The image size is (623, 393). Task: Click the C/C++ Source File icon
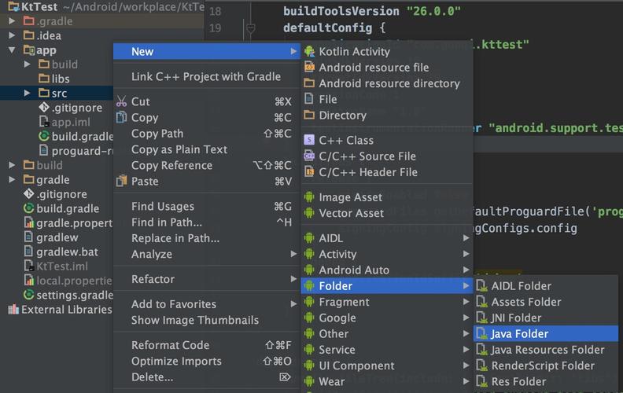pyautogui.click(x=309, y=156)
